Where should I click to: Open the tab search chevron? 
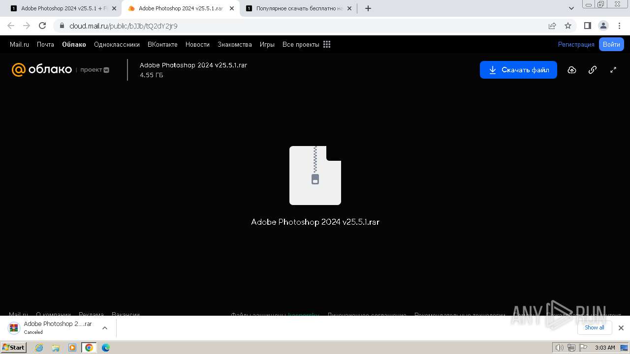571,8
